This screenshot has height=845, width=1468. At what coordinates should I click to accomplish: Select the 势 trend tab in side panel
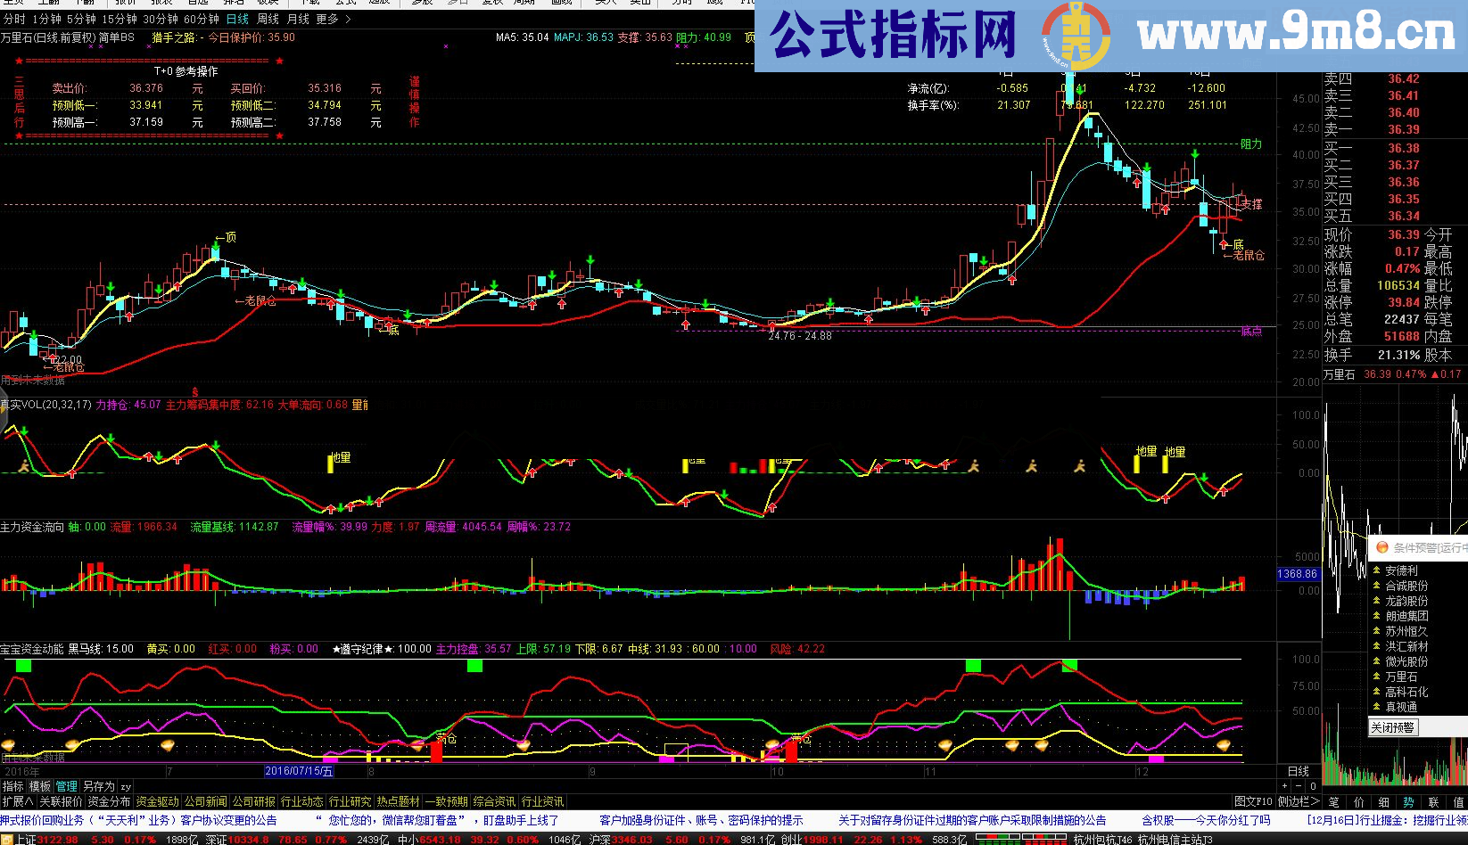coord(1408,802)
